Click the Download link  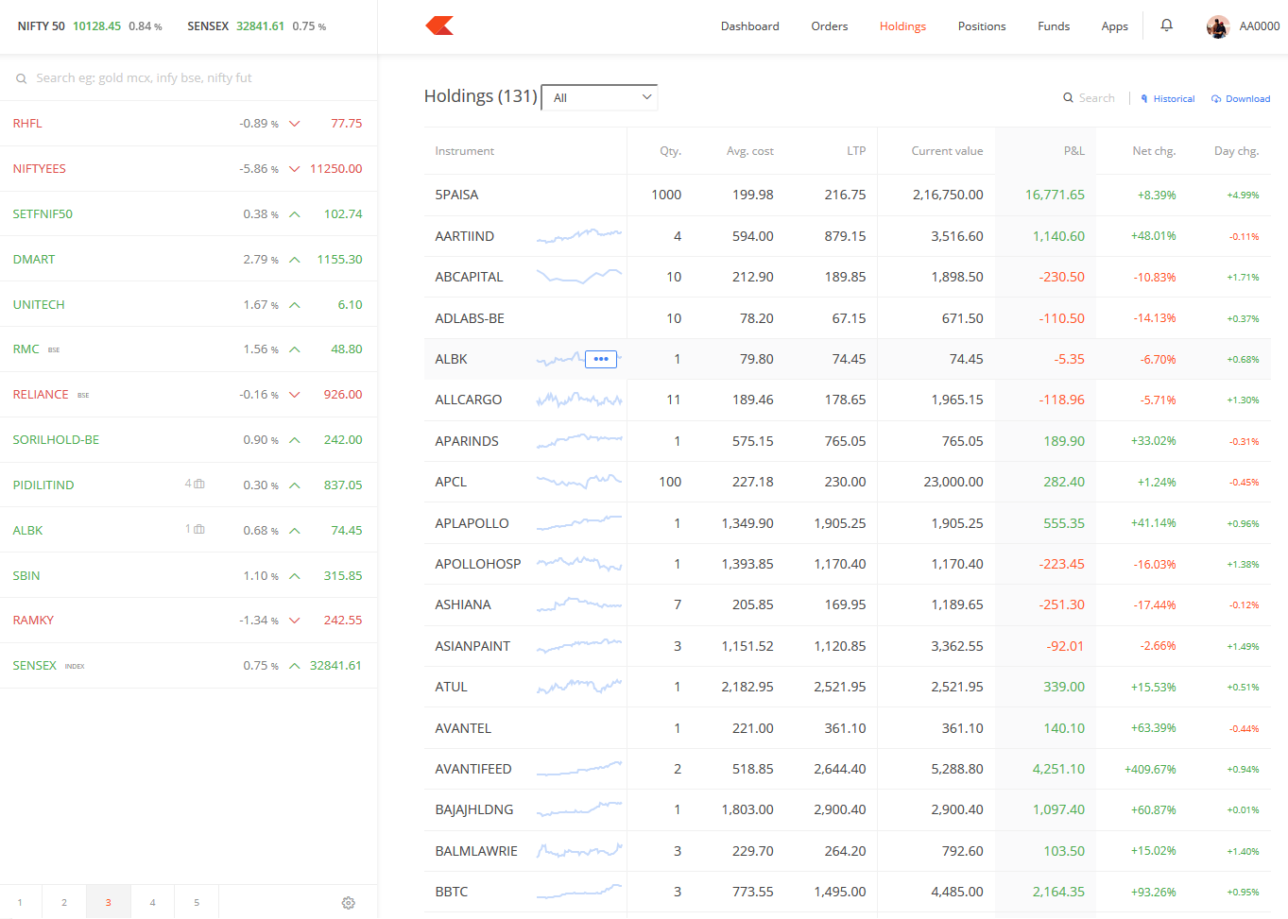[x=1247, y=98]
